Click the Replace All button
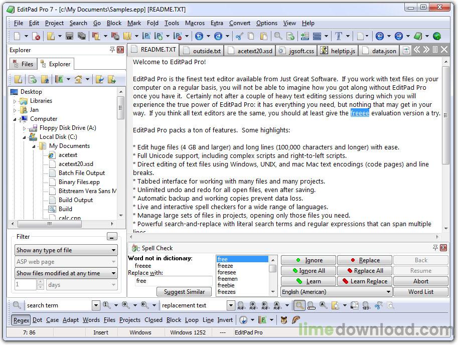This screenshot has height=345, width=458. pyautogui.click(x=365, y=271)
